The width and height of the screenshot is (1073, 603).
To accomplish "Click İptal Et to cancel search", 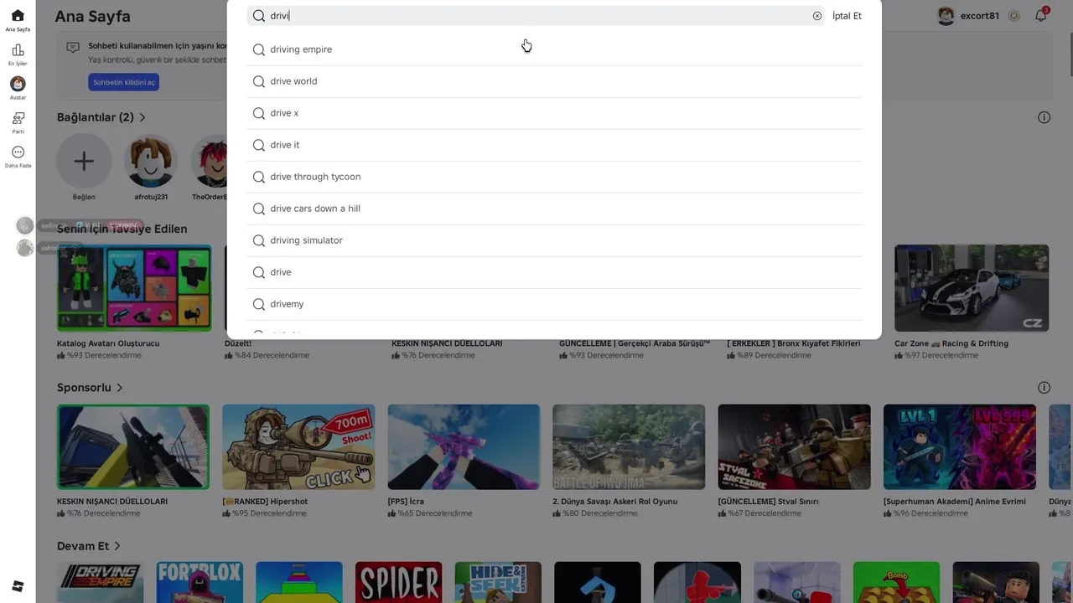I will (847, 16).
